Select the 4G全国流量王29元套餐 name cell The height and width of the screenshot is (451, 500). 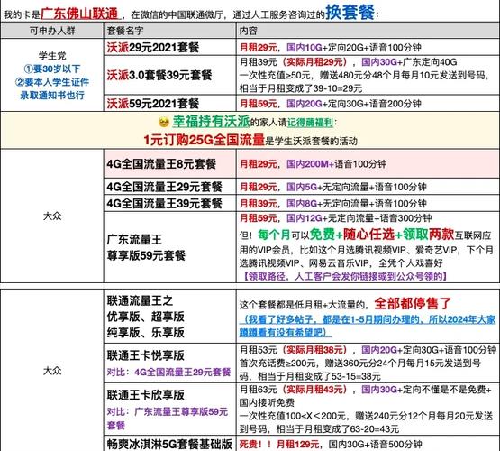(x=170, y=187)
